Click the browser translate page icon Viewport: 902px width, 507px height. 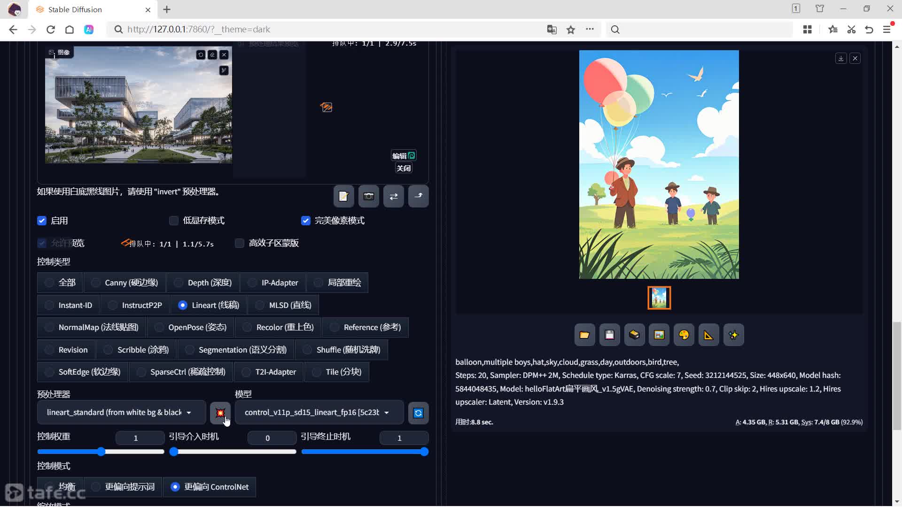pos(552,30)
